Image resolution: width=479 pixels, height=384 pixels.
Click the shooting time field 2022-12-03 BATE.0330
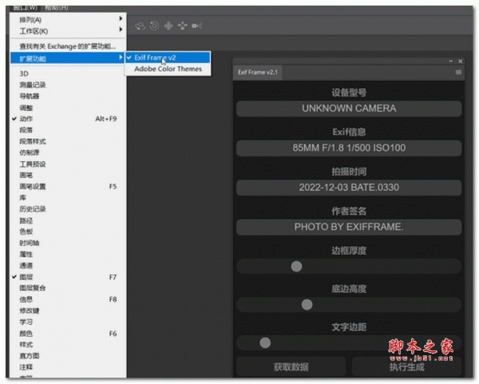pos(349,188)
